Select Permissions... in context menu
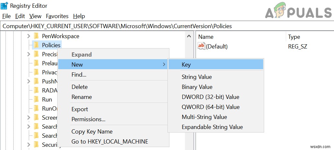The width and height of the screenshot is (334, 150). (x=88, y=119)
